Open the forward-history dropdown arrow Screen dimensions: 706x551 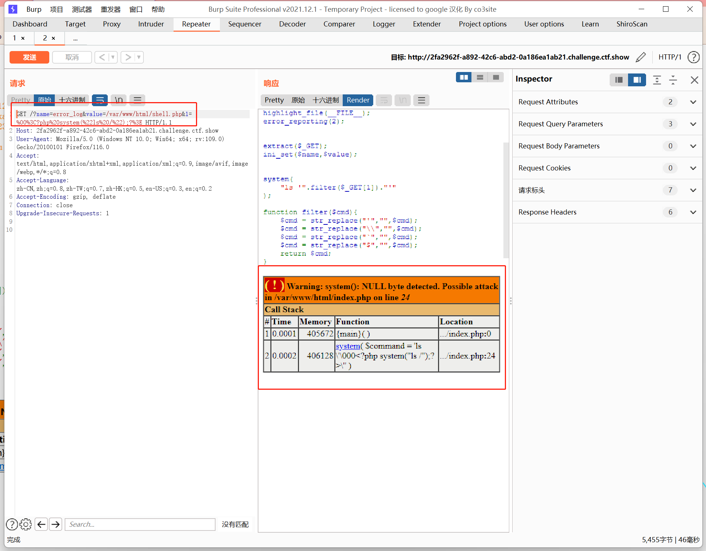(139, 57)
